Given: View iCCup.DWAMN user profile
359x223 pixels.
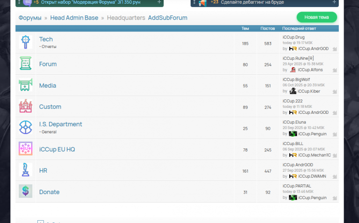Looking at the screenshot, I should pos(312,176).
